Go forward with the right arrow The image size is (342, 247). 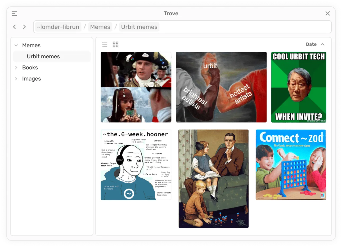(25, 27)
